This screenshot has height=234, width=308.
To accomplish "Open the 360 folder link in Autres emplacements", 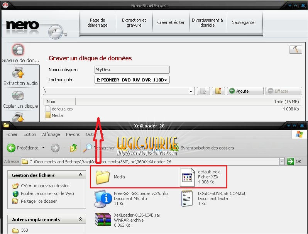I will [24, 230].
